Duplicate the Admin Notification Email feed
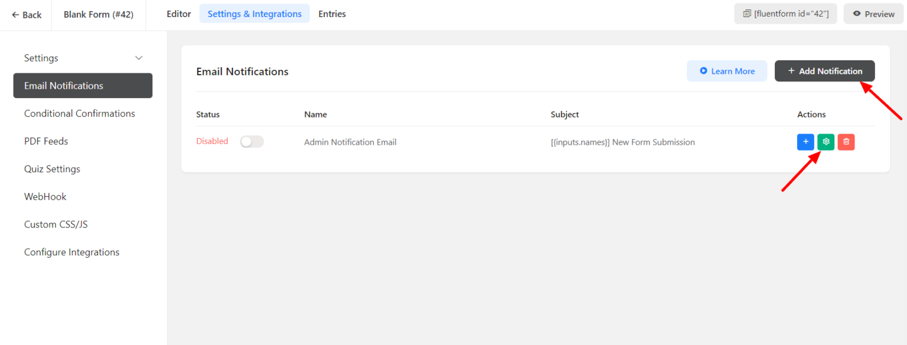 pos(805,142)
